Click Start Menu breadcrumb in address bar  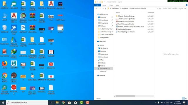[x=115, y=8]
